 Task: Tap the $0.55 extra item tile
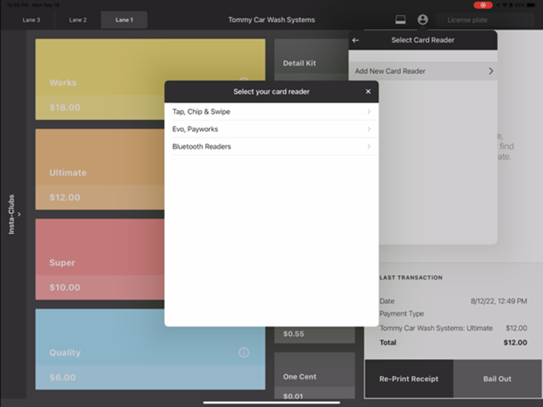pyautogui.click(x=315, y=334)
